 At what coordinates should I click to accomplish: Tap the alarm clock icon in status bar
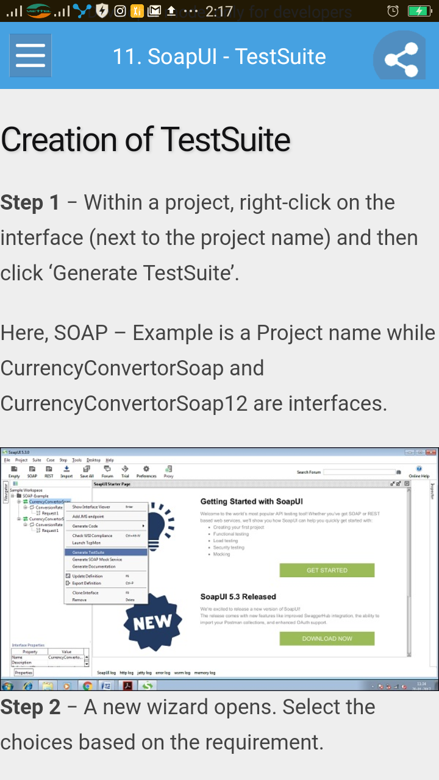click(393, 11)
